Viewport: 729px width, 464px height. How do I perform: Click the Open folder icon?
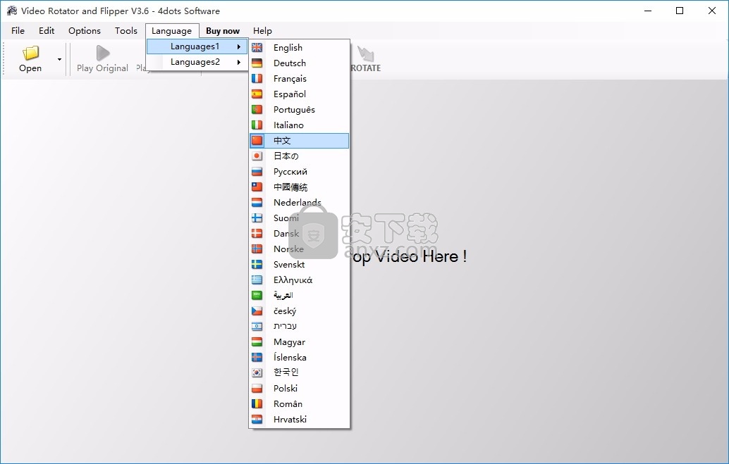[x=31, y=53]
